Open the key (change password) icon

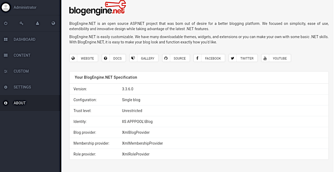(x=22, y=23)
